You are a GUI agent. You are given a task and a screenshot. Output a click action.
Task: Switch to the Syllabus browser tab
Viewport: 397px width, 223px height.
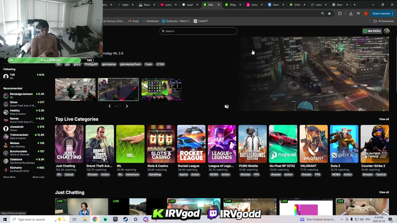pos(126,5)
